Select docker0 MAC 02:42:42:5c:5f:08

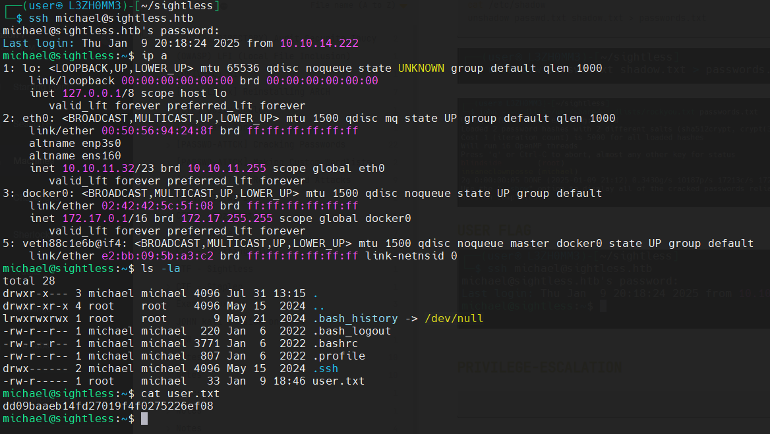pyautogui.click(x=157, y=206)
